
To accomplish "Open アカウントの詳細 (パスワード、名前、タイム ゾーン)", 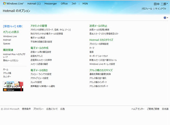I will 51,30.
